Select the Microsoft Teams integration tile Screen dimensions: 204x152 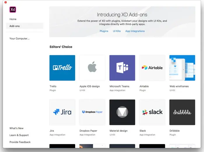122,68
